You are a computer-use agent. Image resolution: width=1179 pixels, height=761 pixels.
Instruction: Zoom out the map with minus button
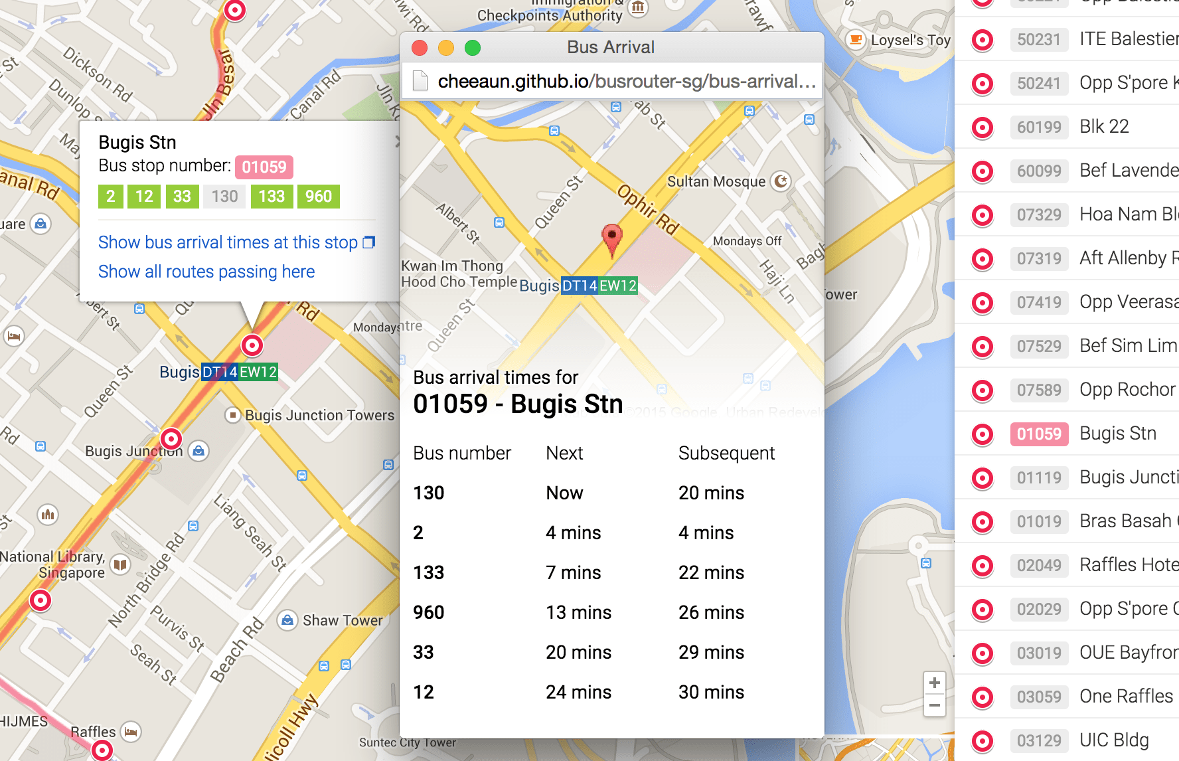(x=934, y=705)
